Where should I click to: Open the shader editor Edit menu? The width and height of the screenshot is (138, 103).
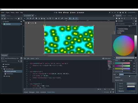point(28,58)
